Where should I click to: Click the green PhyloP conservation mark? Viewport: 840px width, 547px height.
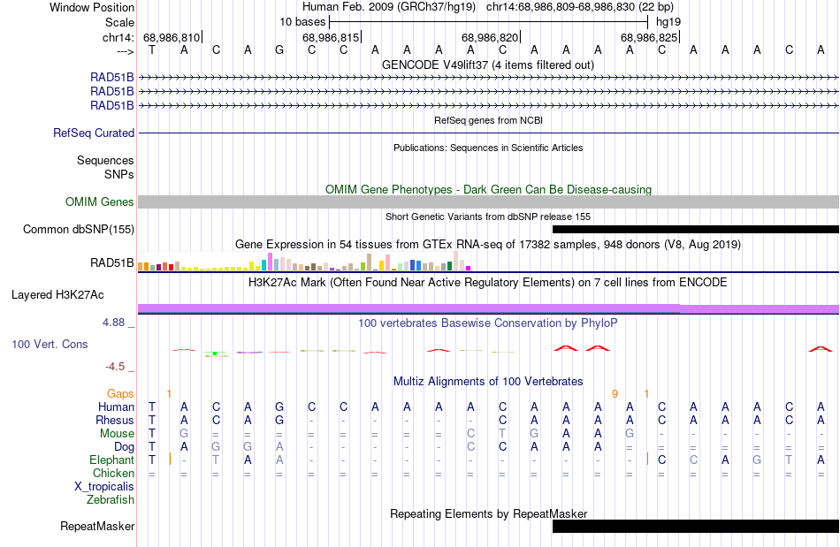(x=215, y=353)
